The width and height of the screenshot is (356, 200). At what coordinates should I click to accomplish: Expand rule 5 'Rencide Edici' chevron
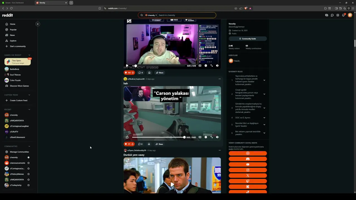pyautogui.click(x=264, y=125)
